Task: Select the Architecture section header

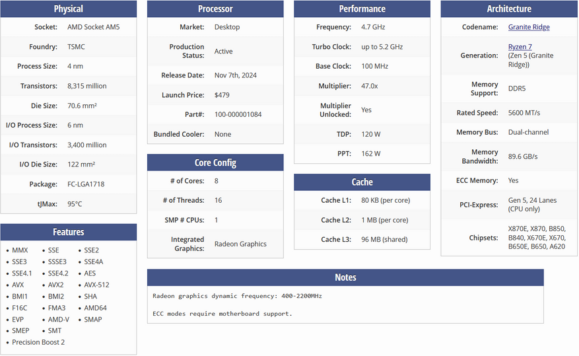Action: click(509, 9)
